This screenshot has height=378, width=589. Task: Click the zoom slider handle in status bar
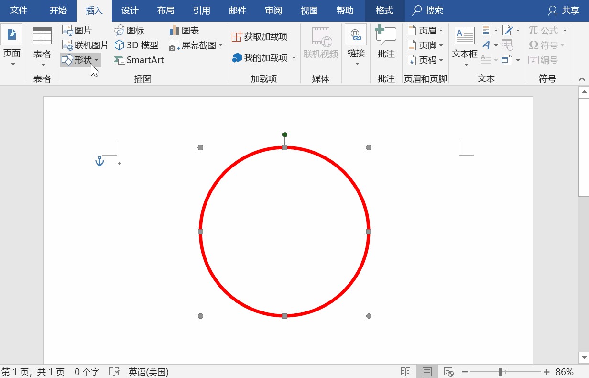tap(500, 372)
